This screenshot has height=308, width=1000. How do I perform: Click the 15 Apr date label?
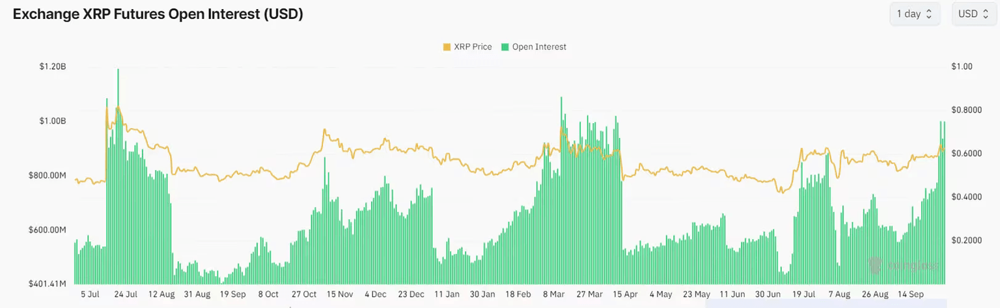pos(624,294)
